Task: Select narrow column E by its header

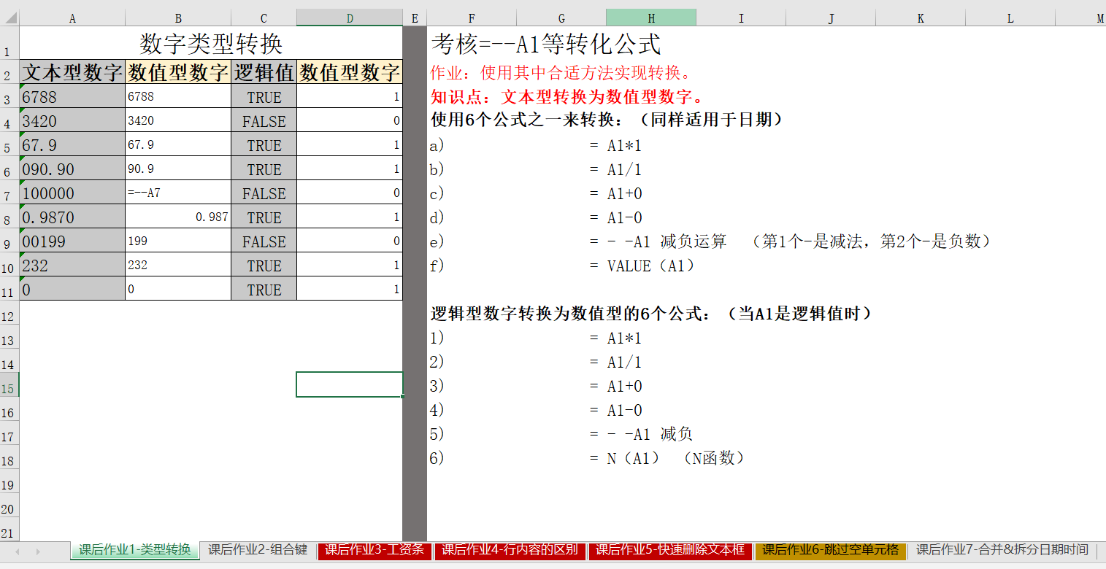Action: pyautogui.click(x=415, y=18)
